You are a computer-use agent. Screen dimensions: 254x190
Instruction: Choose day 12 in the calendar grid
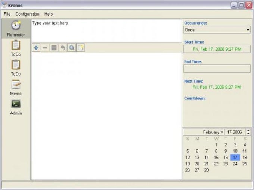pyautogui.click(x=188, y=157)
